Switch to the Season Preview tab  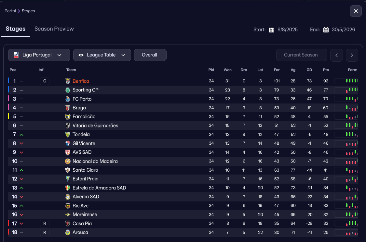(x=54, y=29)
